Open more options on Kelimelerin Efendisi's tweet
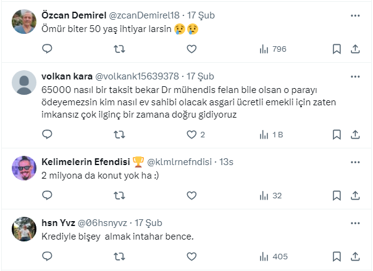This screenshot has height=271, width=373. (356, 161)
